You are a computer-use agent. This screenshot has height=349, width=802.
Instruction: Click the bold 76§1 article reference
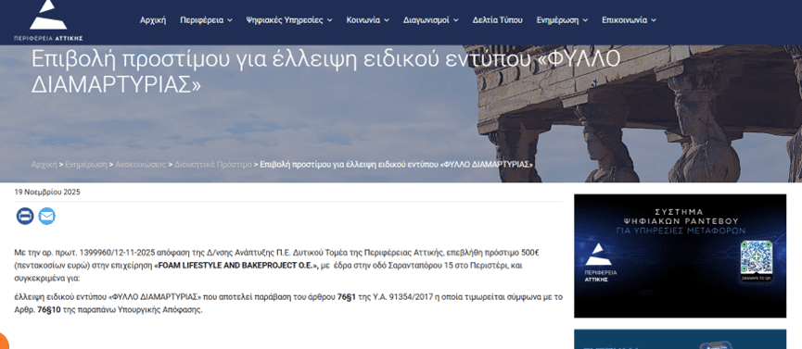(x=346, y=297)
